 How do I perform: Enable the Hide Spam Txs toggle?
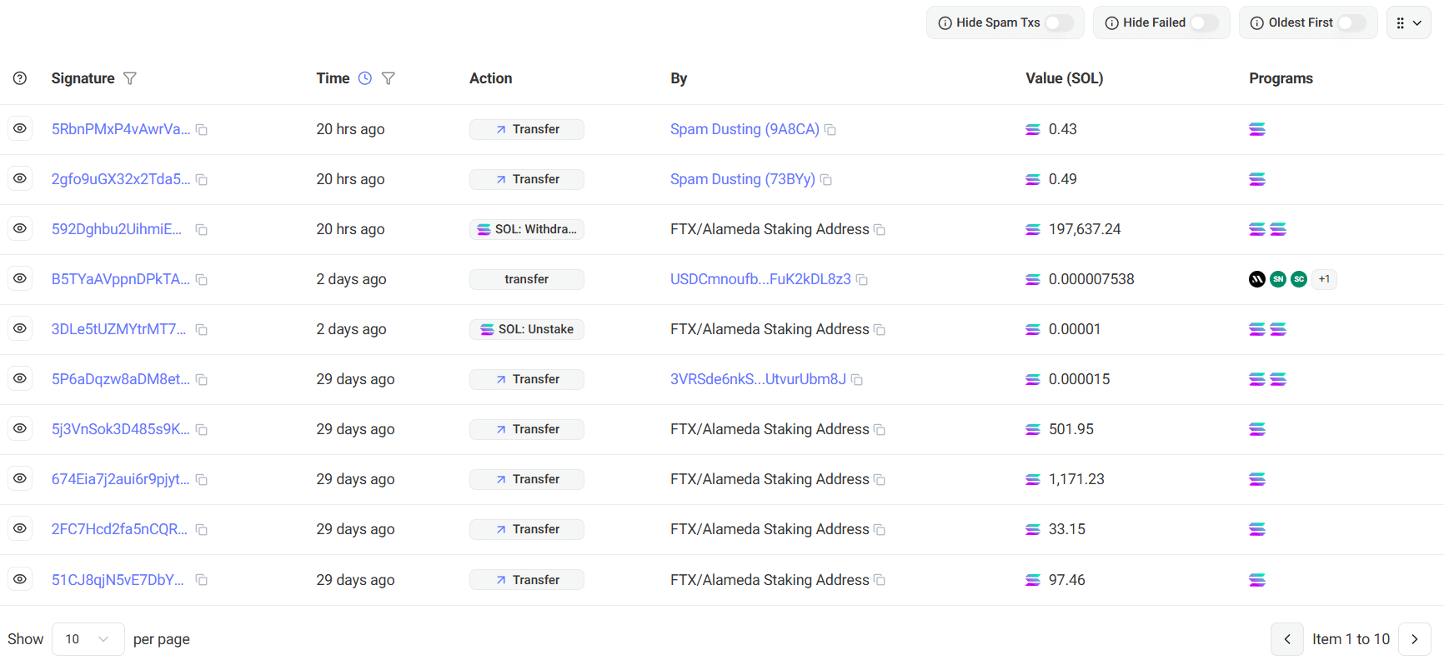(x=1059, y=22)
